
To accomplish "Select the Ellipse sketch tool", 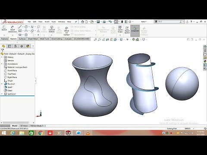I will coord(32,31).
